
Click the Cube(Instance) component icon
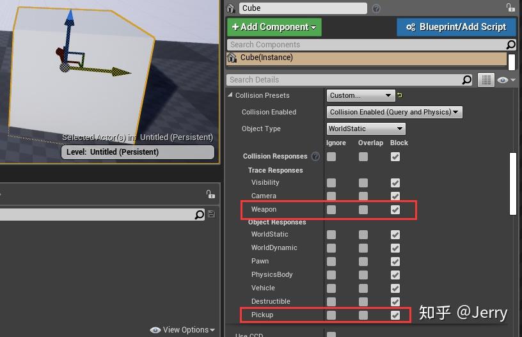click(232, 58)
